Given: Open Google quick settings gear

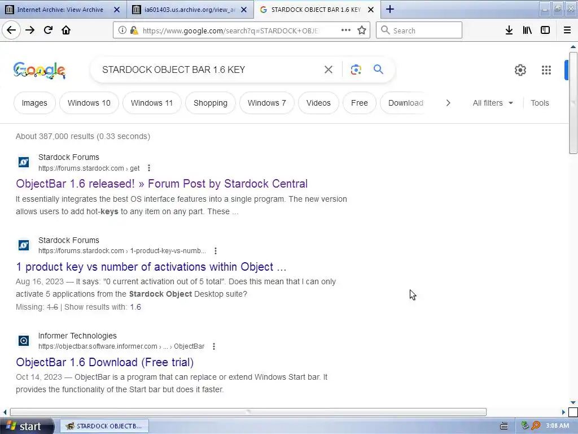Looking at the screenshot, I should click(520, 70).
